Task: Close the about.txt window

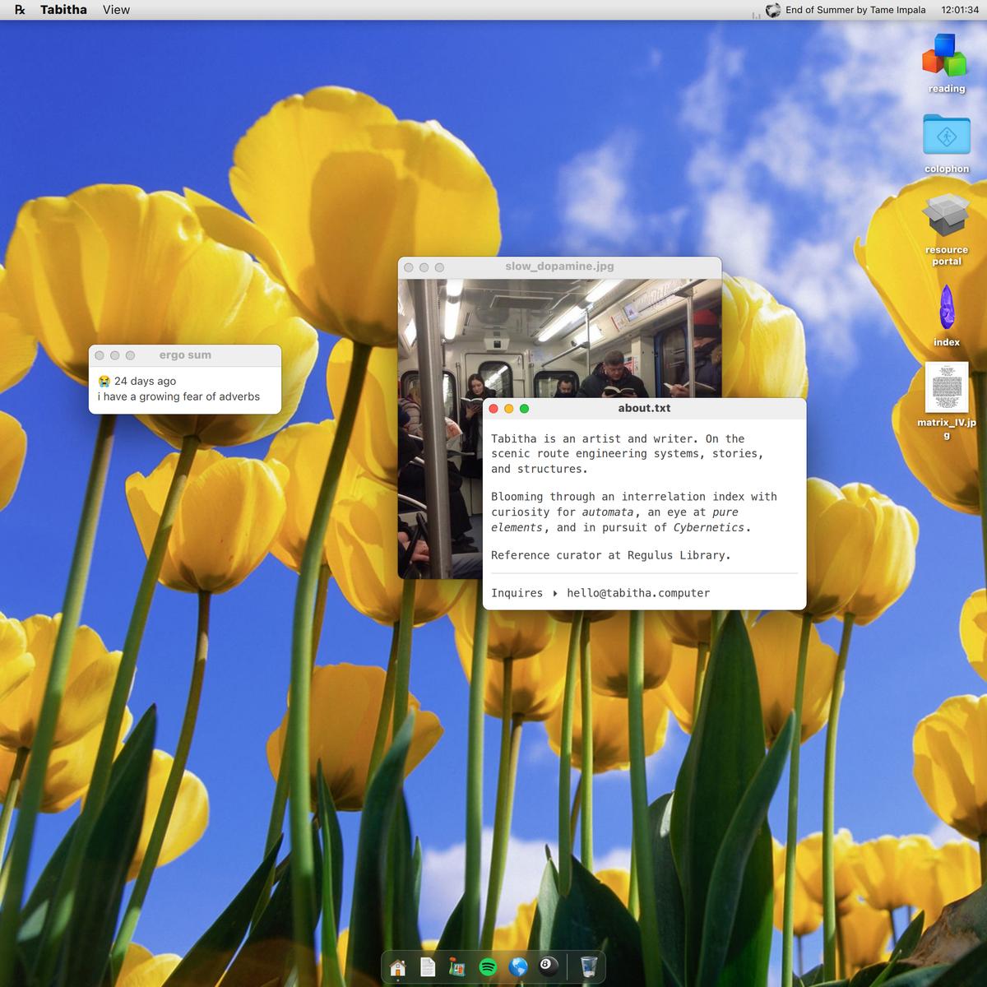Action: click(494, 409)
